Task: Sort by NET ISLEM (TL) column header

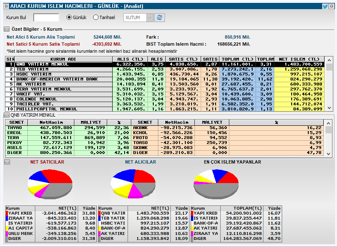Action: pos(299,59)
